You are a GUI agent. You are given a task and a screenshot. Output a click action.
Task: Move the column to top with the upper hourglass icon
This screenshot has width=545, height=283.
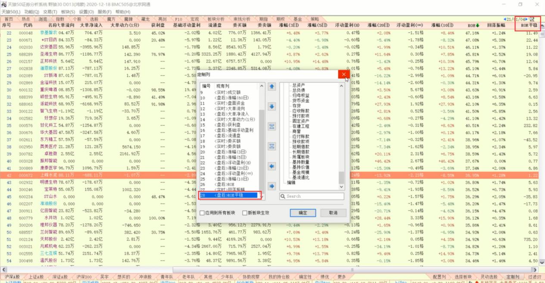click(x=271, y=126)
